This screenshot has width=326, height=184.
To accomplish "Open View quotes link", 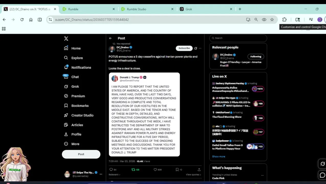I will [x=193, y=175].
